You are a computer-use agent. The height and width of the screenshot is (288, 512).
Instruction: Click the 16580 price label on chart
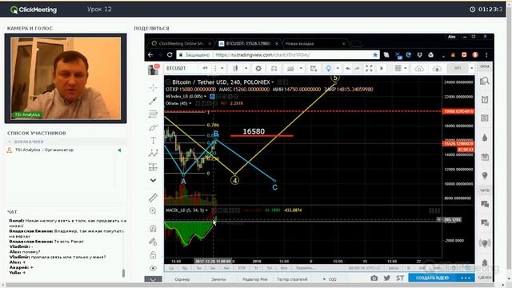[254, 131]
